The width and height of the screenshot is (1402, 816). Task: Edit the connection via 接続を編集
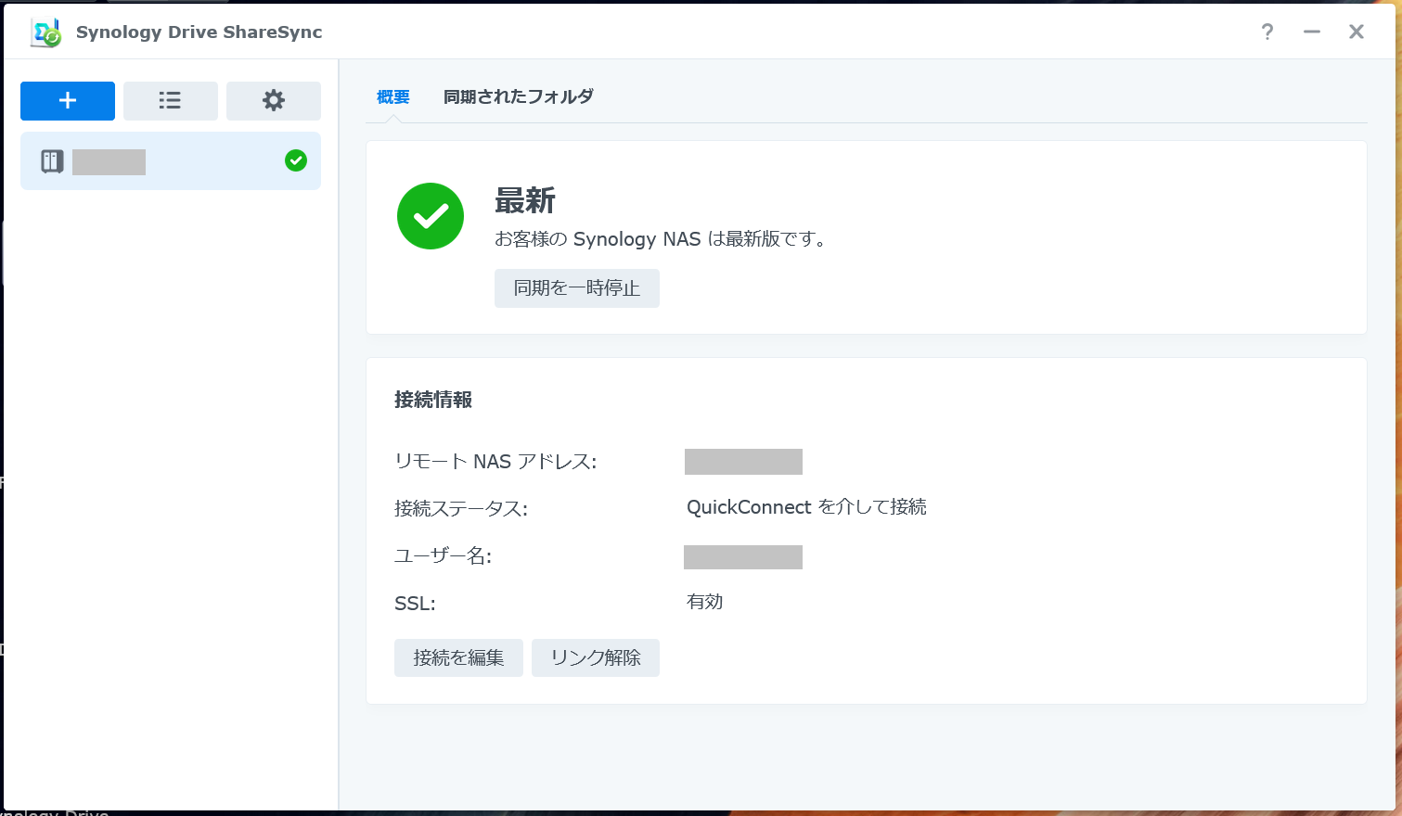point(458,657)
